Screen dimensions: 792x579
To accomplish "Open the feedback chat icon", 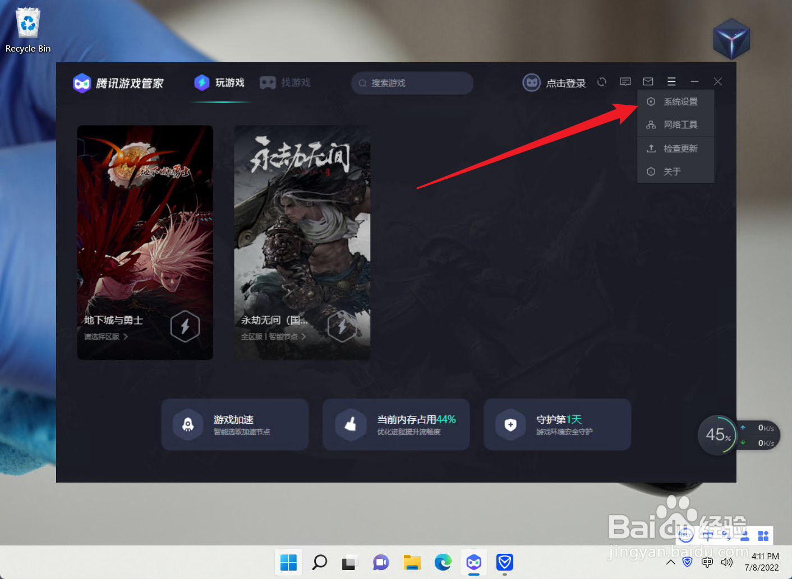I will pyautogui.click(x=625, y=82).
